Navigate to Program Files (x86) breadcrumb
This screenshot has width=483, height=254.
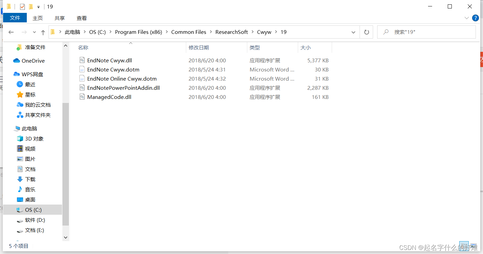pos(138,32)
